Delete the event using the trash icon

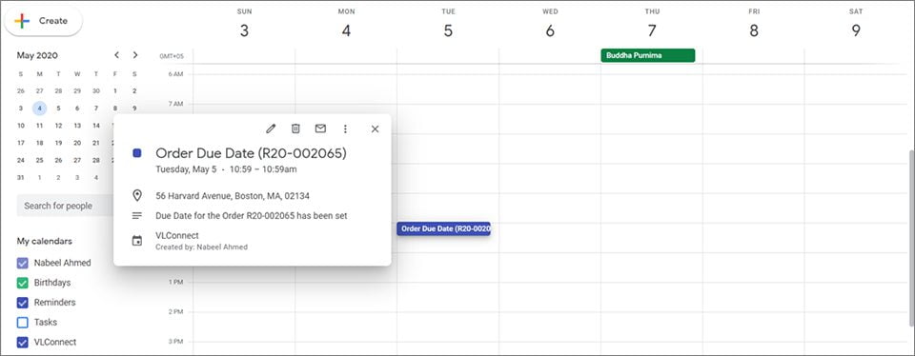click(295, 129)
